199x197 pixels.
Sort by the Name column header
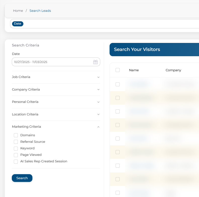point(134,70)
